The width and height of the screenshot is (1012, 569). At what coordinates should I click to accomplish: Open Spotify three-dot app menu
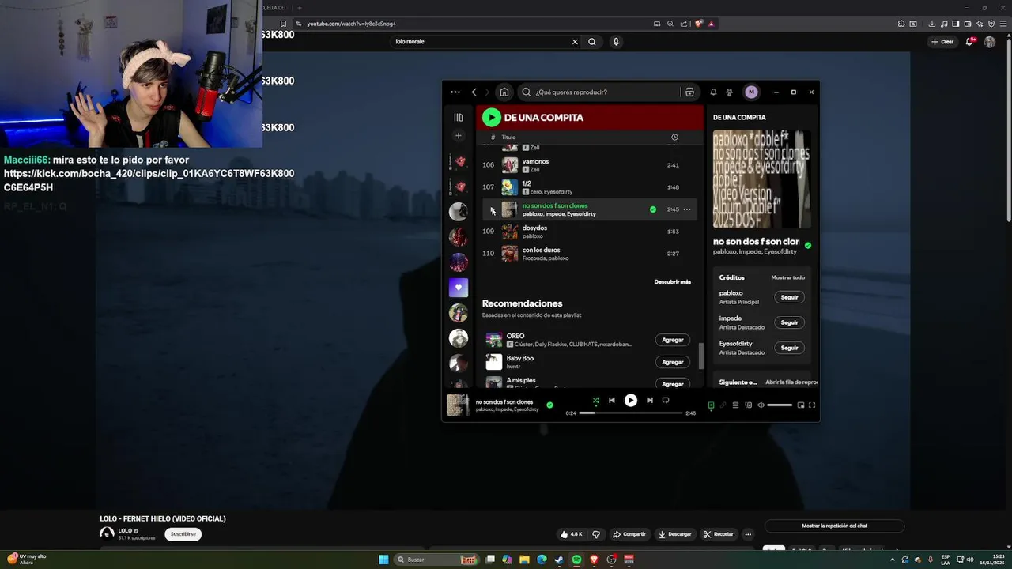455,92
